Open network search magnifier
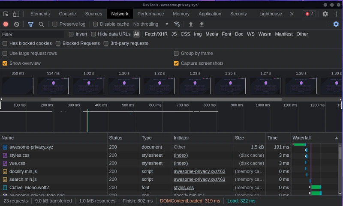343x206 pixels. pyautogui.click(x=41, y=24)
